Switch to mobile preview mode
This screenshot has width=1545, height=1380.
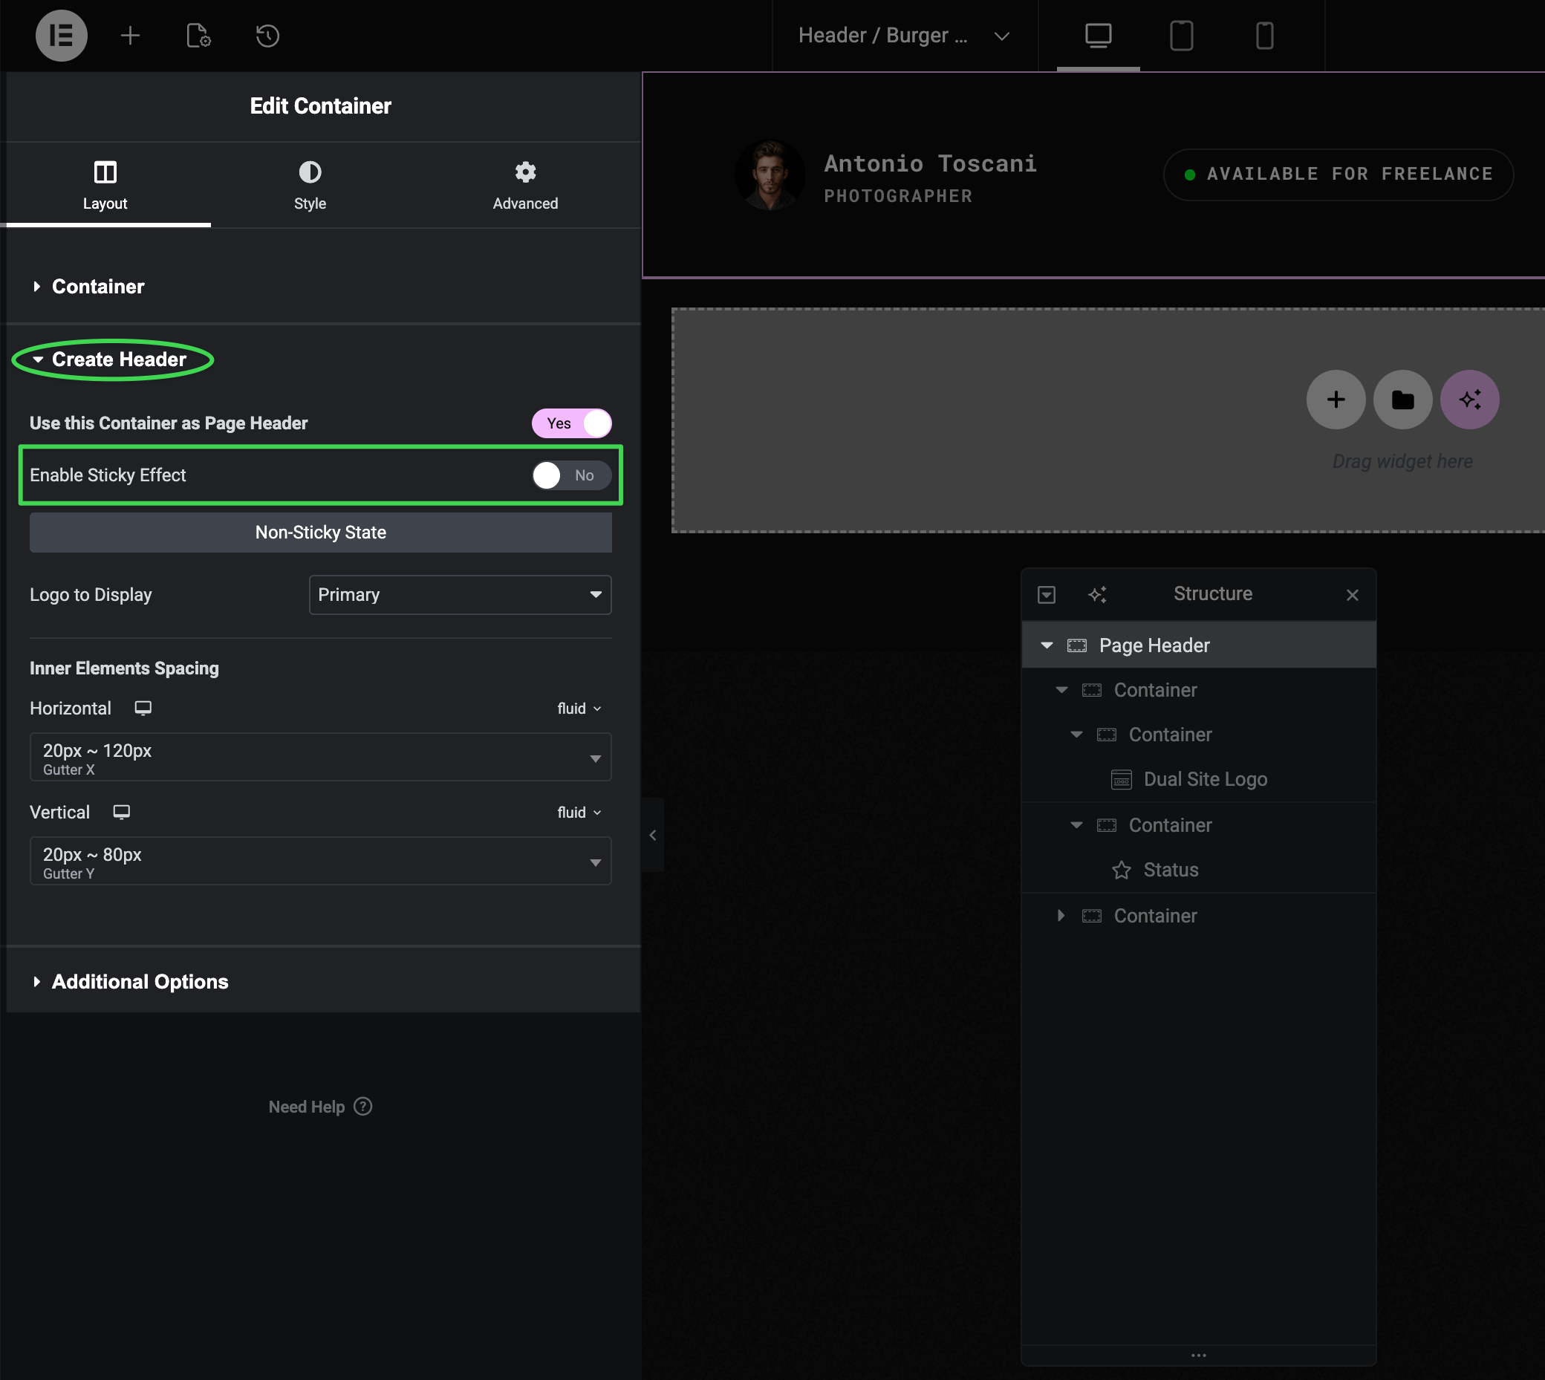[x=1263, y=36]
